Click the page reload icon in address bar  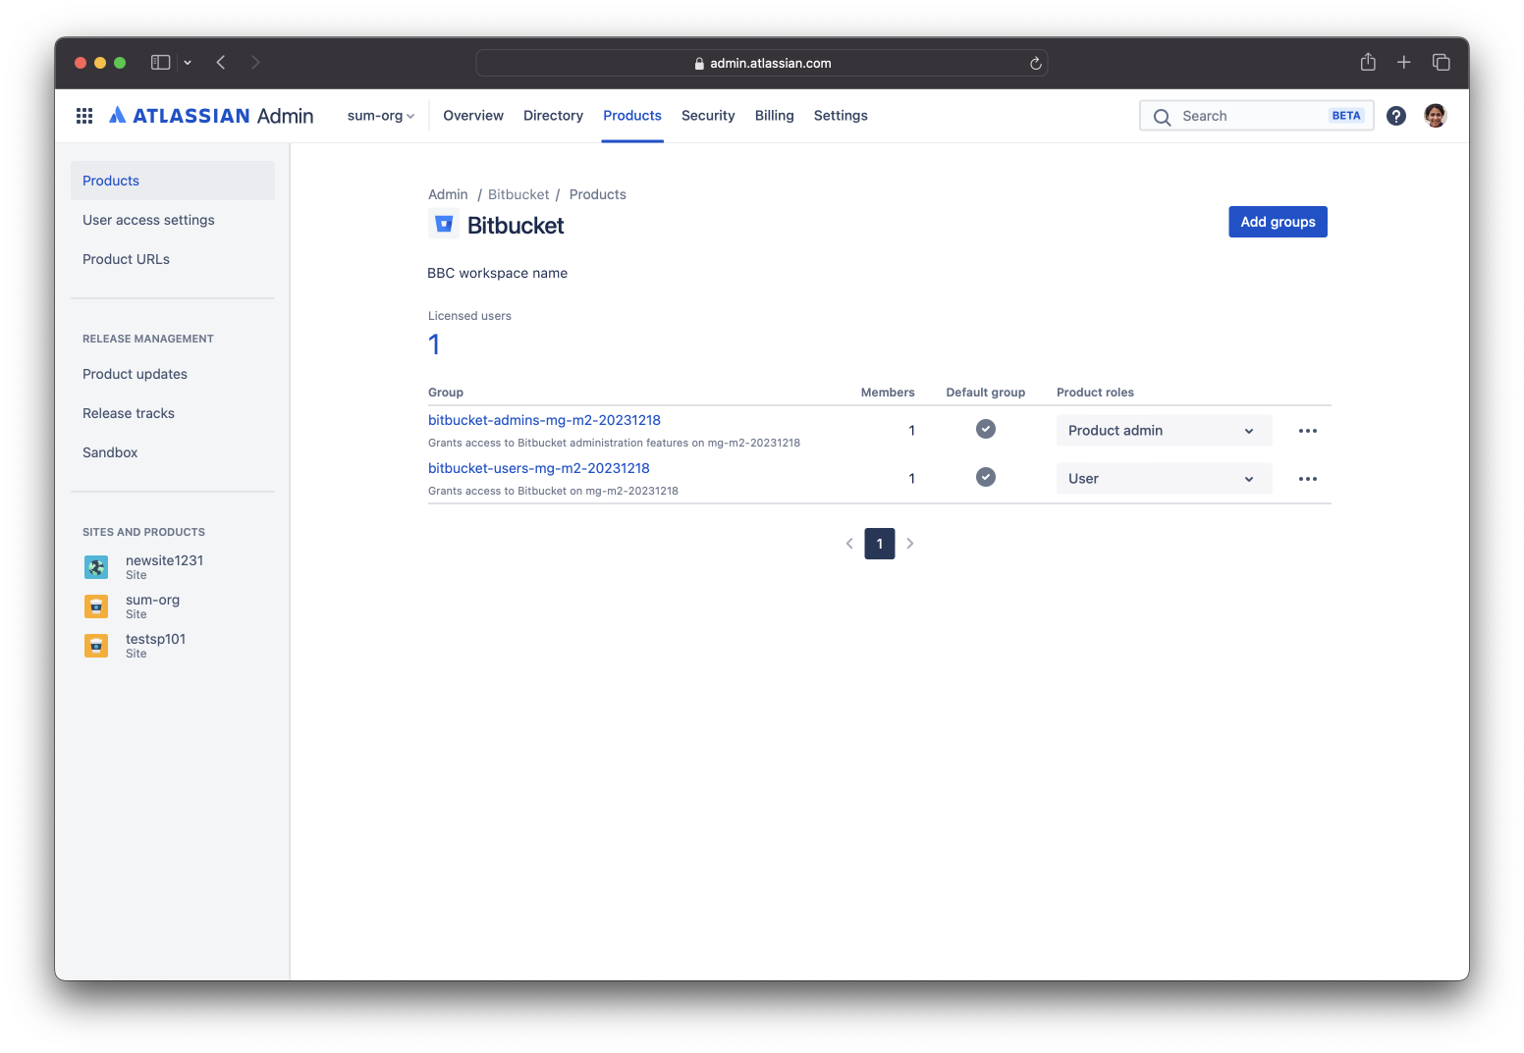point(1035,62)
